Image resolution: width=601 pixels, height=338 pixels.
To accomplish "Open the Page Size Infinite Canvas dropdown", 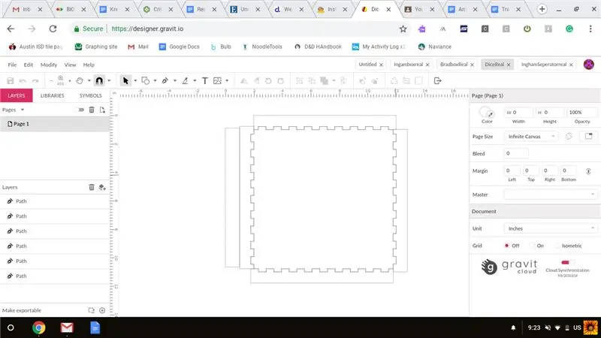I will coord(531,137).
